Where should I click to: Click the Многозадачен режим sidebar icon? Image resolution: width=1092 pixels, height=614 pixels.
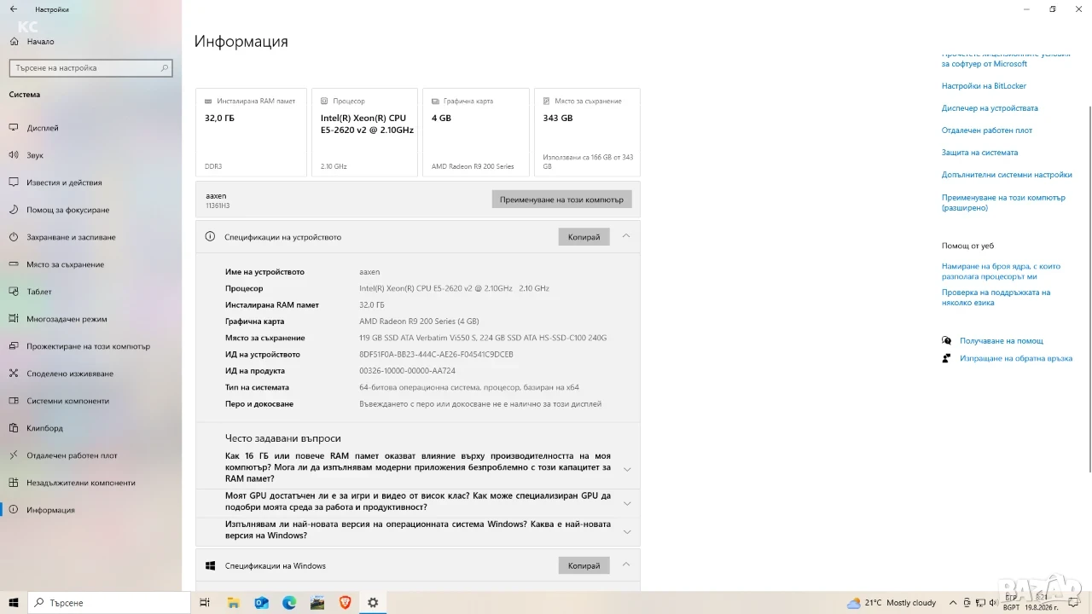14,319
